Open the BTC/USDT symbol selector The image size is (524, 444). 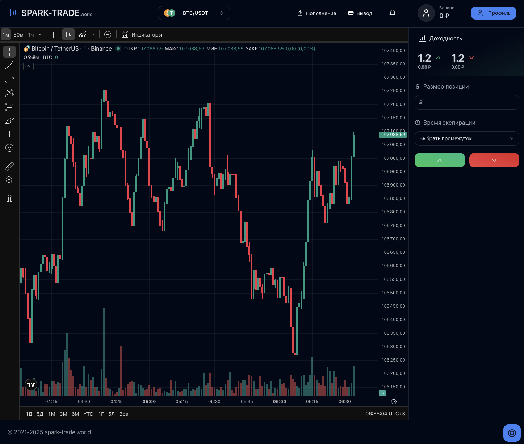[x=194, y=13]
